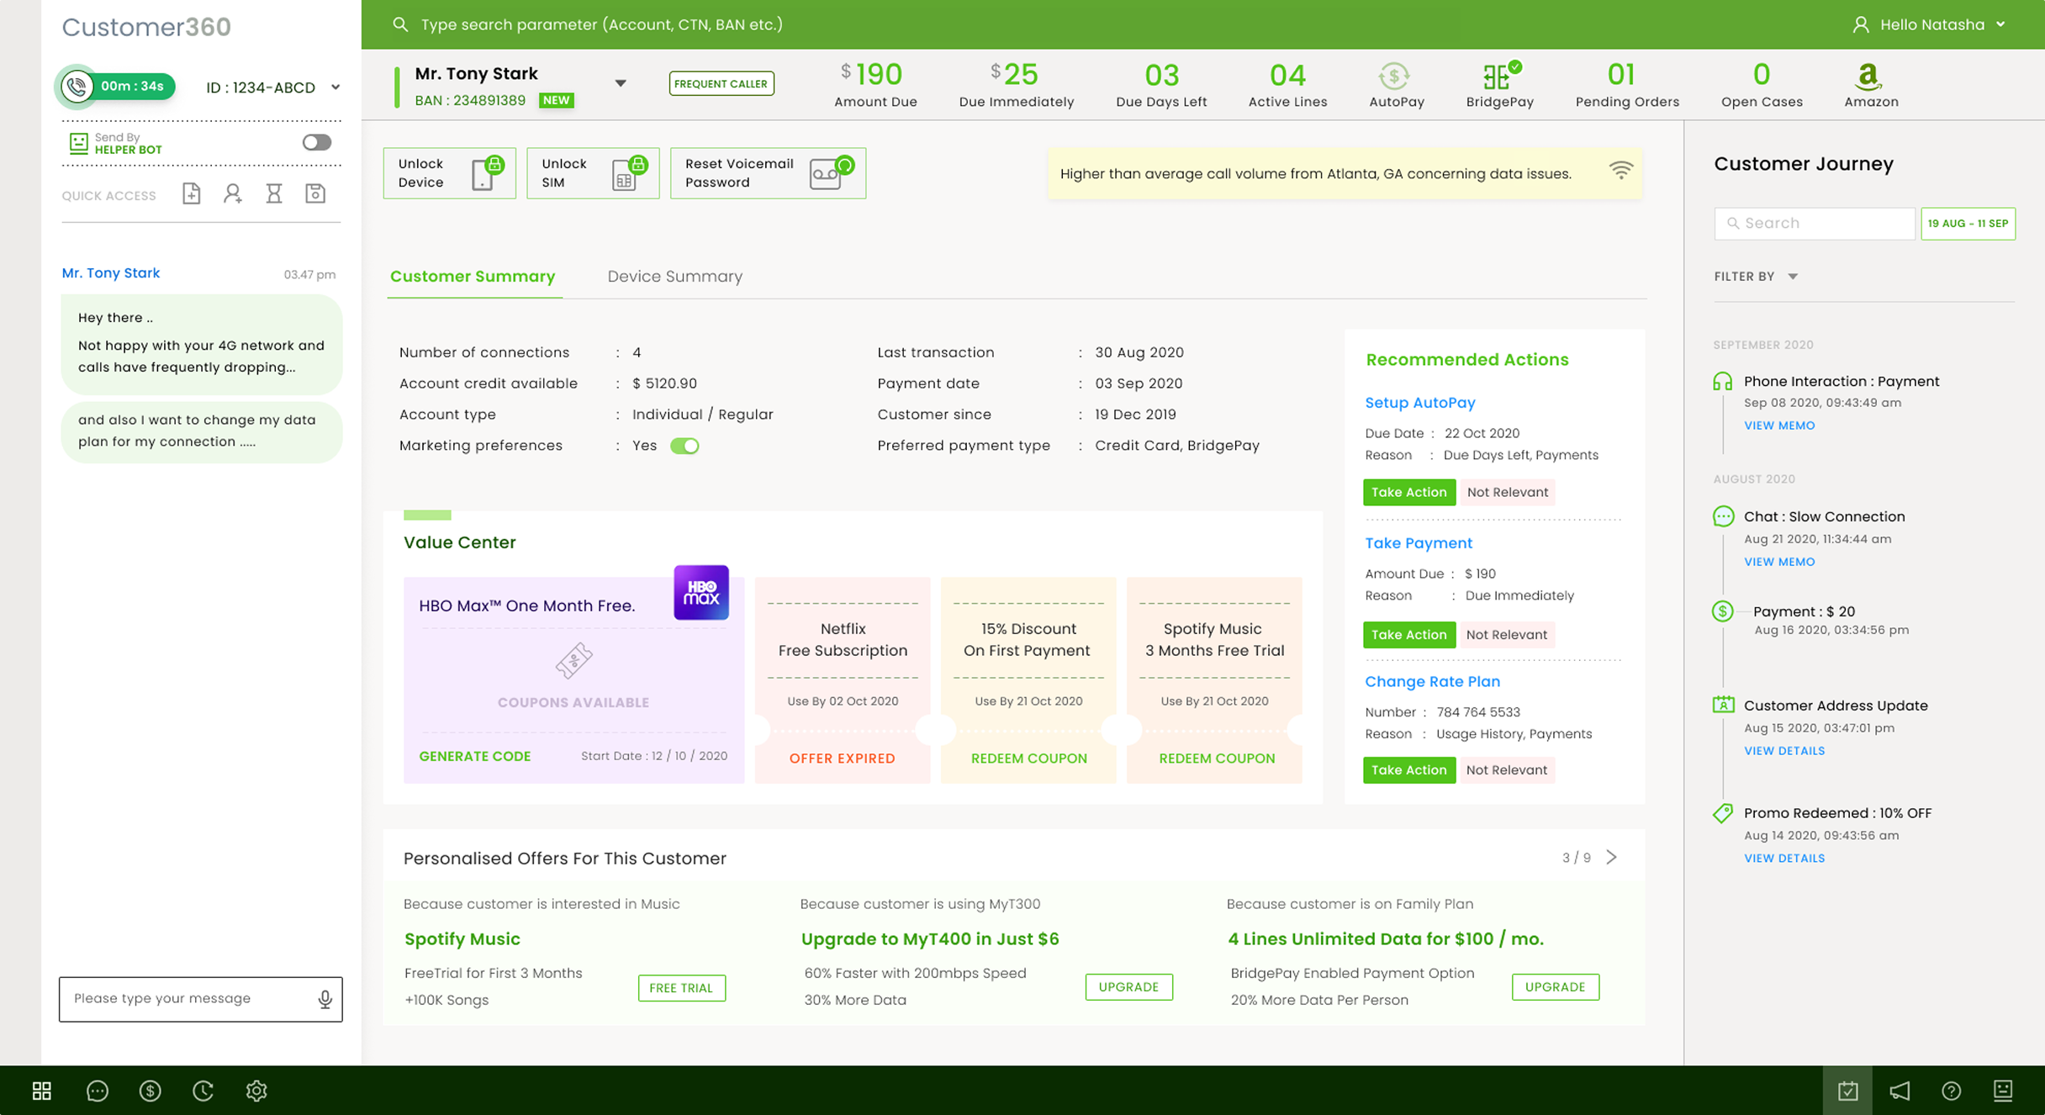Screen dimensions: 2045x1115
Task: Toggle the Send By Helper Bot switch
Action: pos(317,142)
